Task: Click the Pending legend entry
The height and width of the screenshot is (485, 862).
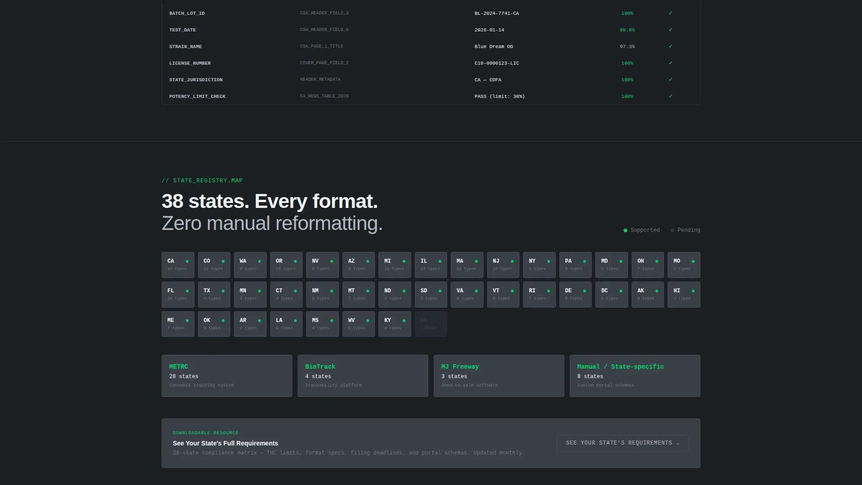Action: [686, 230]
